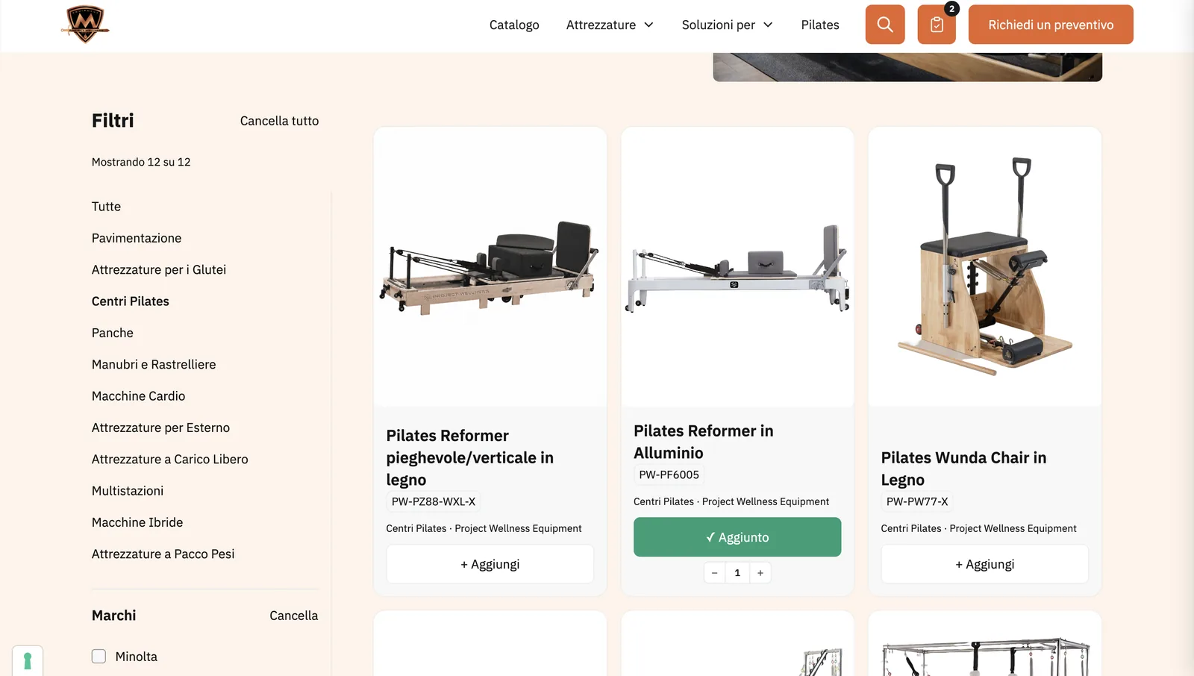Viewport: 1194px width, 676px height.
Task: Open the quote list clipboard icon
Action: [937, 25]
